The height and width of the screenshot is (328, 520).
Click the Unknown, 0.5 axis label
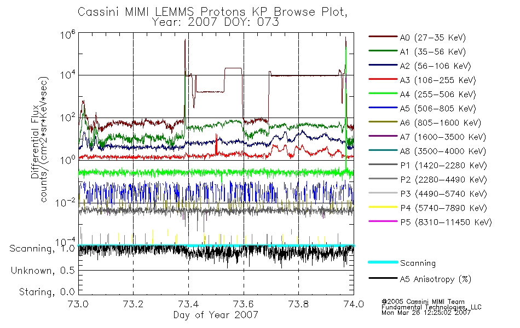pyautogui.click(x=43, y=271)
